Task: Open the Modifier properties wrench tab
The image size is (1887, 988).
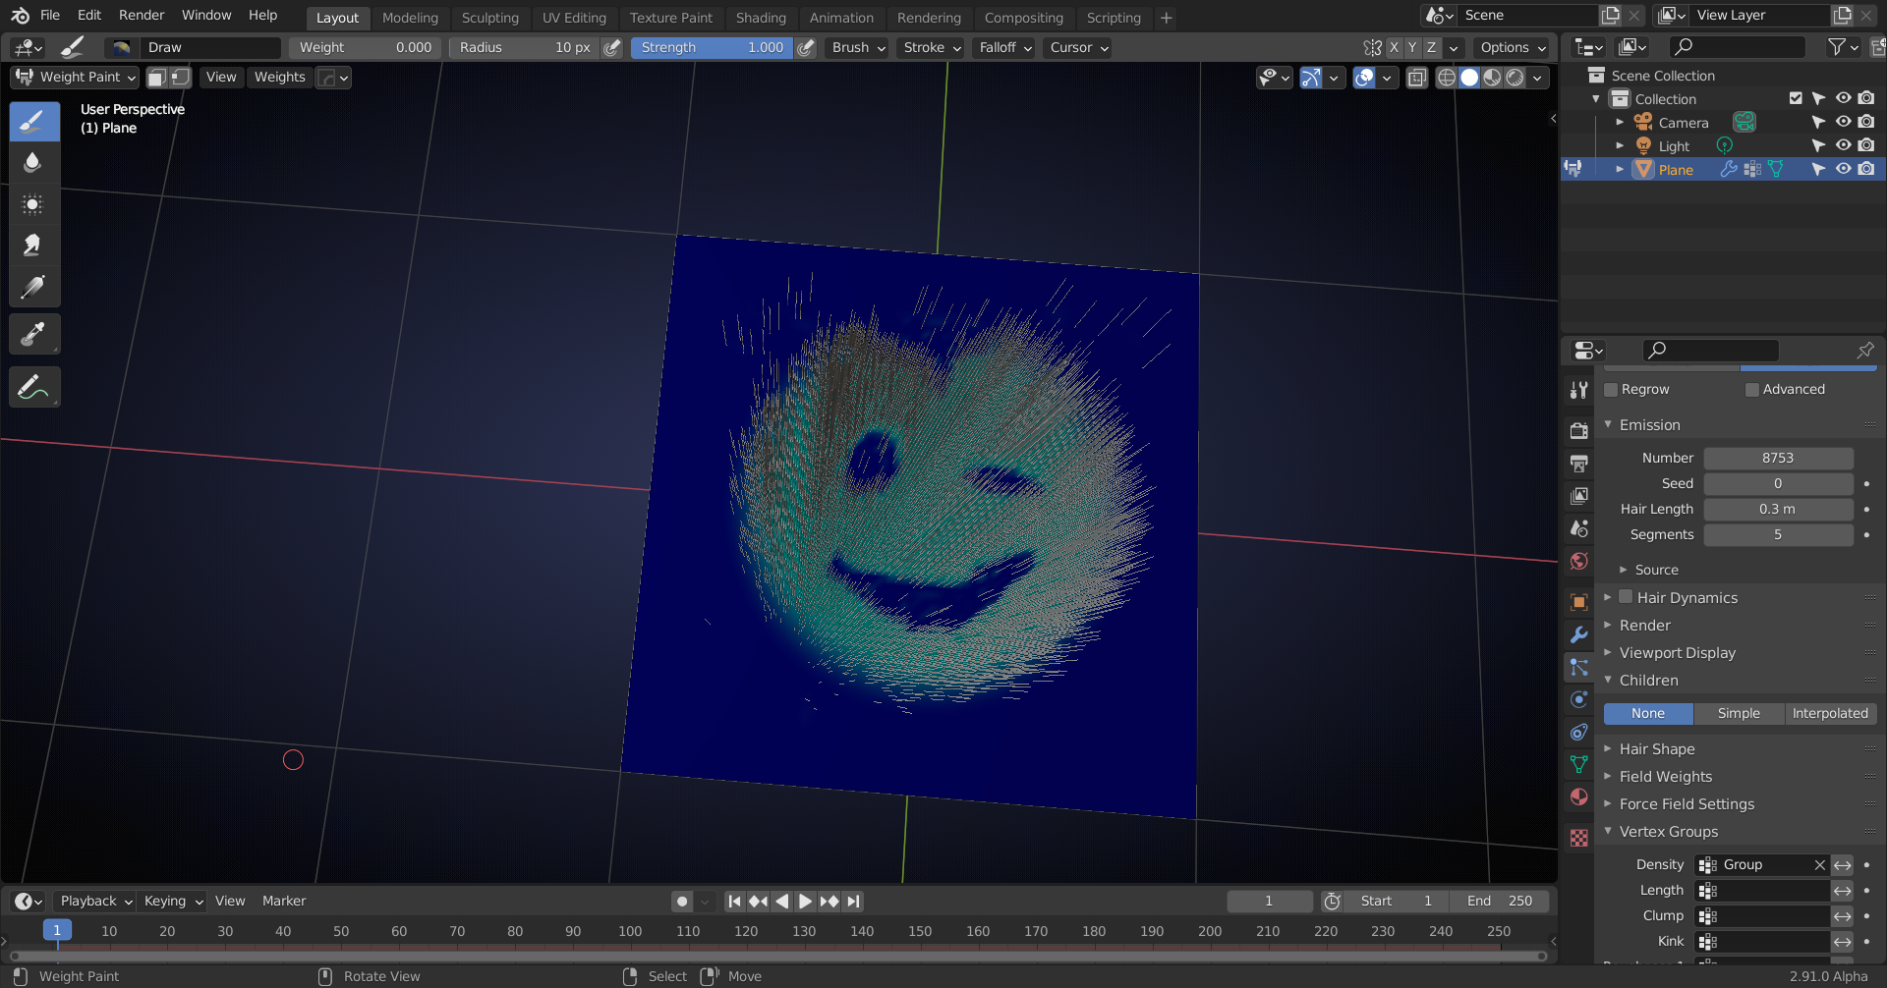Action: point(1578,634)
